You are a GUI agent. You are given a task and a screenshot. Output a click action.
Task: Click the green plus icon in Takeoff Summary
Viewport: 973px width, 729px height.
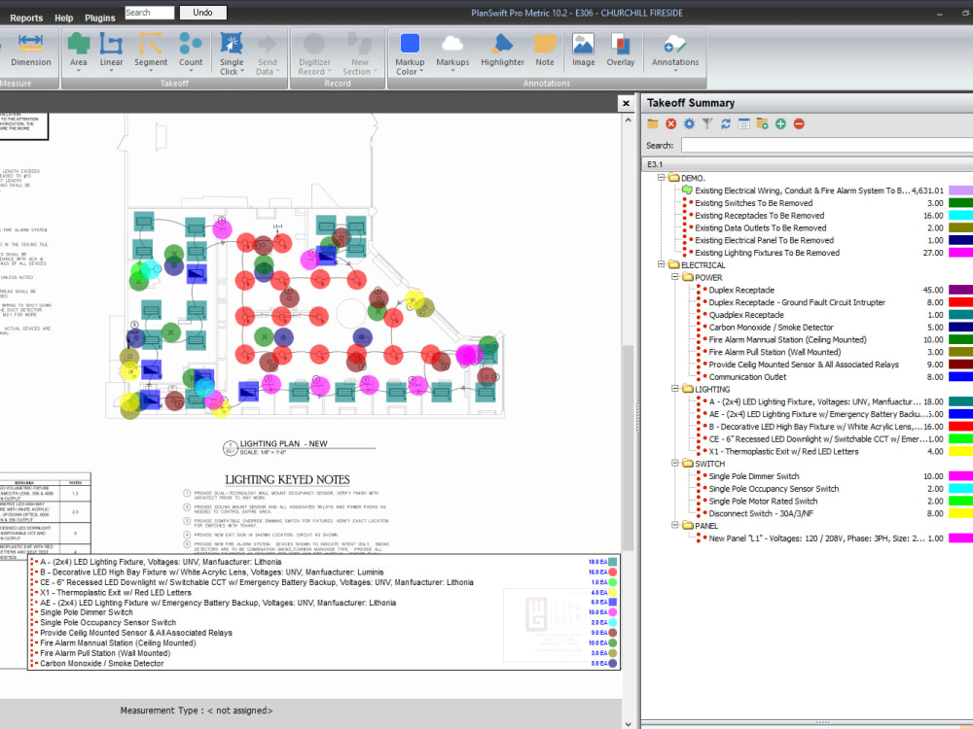[x=780, y=124]
